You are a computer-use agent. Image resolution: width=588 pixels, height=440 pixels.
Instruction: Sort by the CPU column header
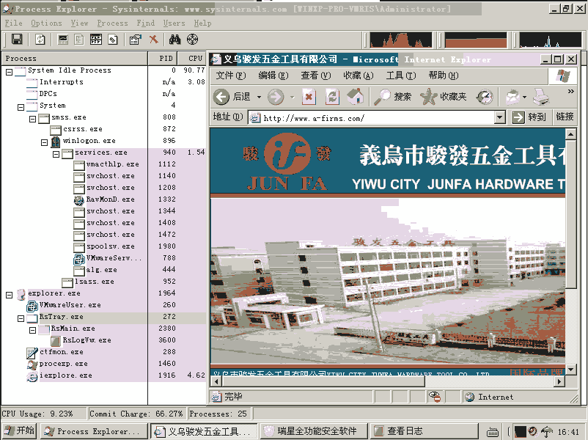coord(191,58)
